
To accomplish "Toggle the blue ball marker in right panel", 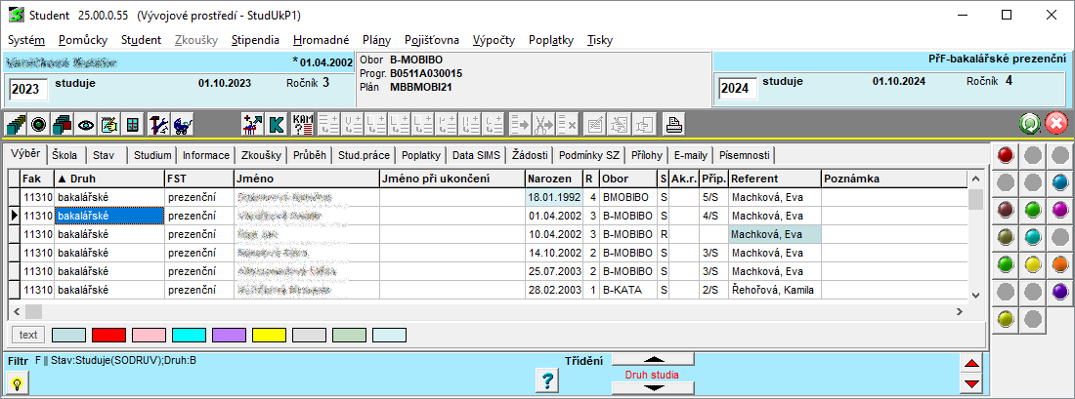I will [1059, 181].
